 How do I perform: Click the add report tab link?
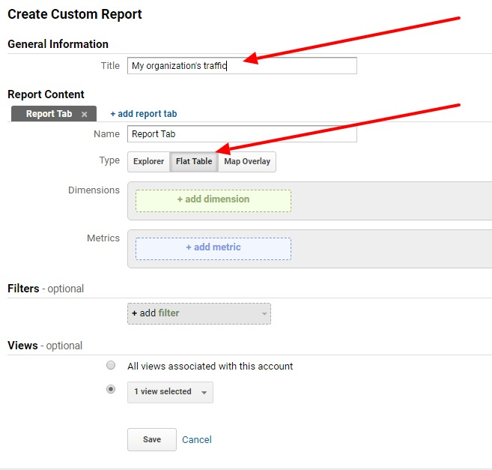144,114
